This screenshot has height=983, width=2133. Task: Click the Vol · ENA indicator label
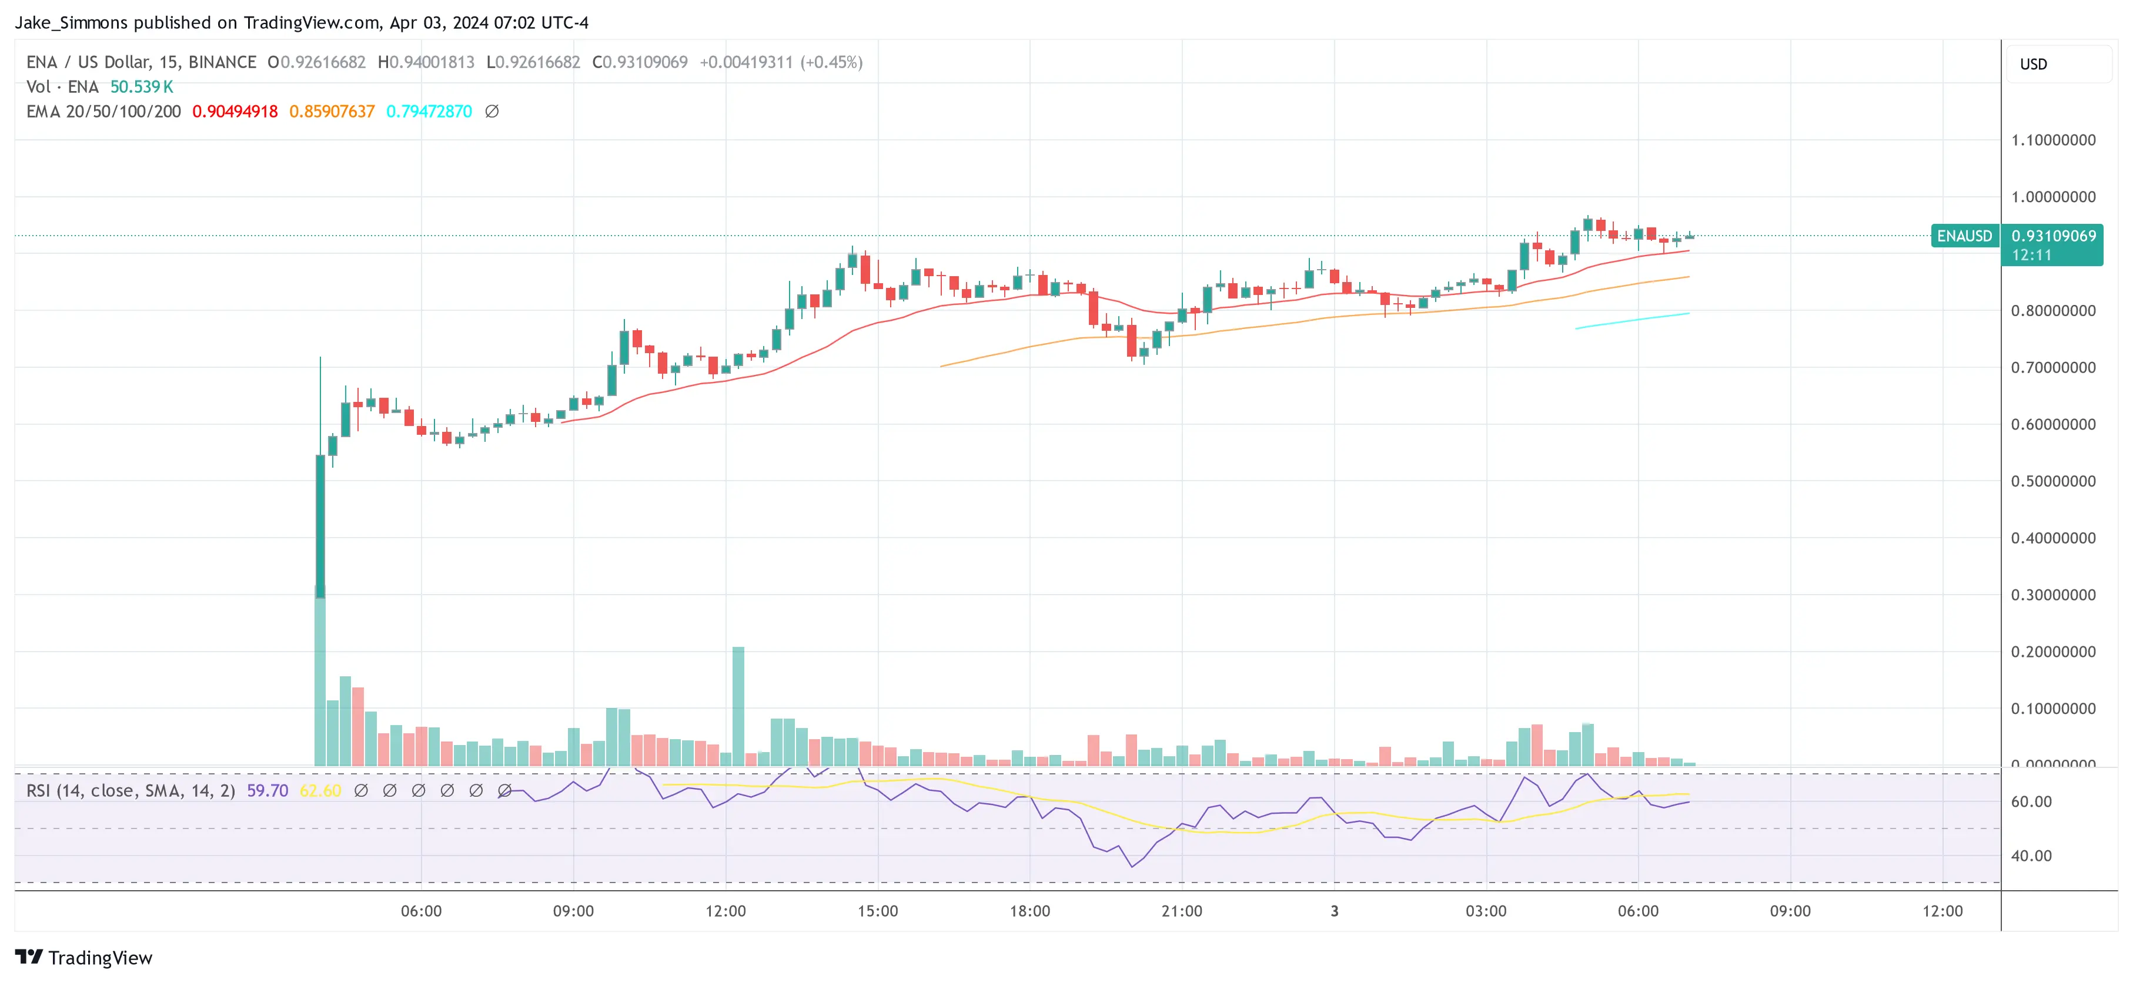click(x=62, y=87)
